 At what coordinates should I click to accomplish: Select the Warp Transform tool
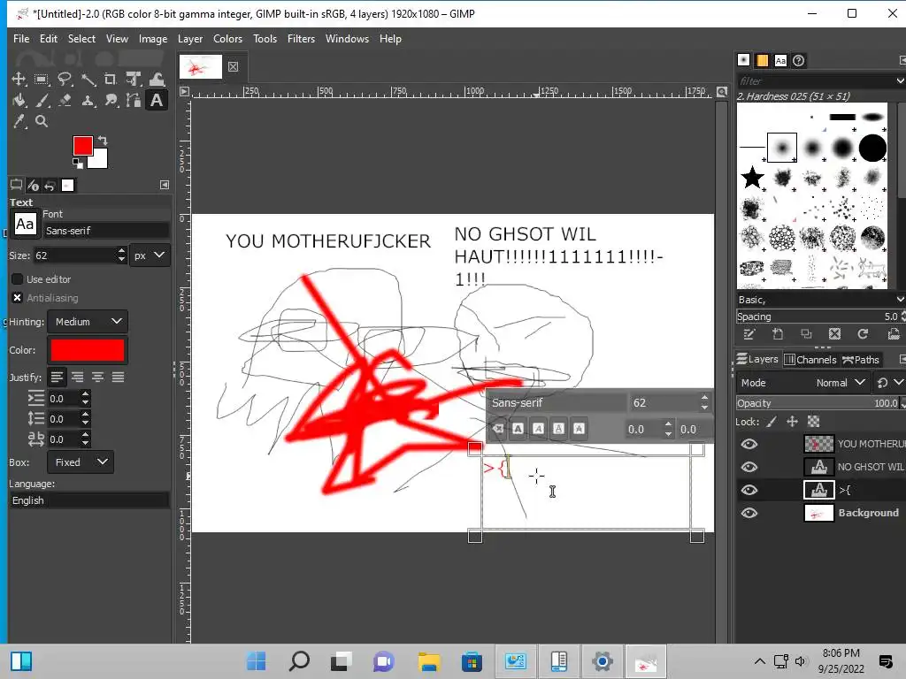[x=157, y=79]
